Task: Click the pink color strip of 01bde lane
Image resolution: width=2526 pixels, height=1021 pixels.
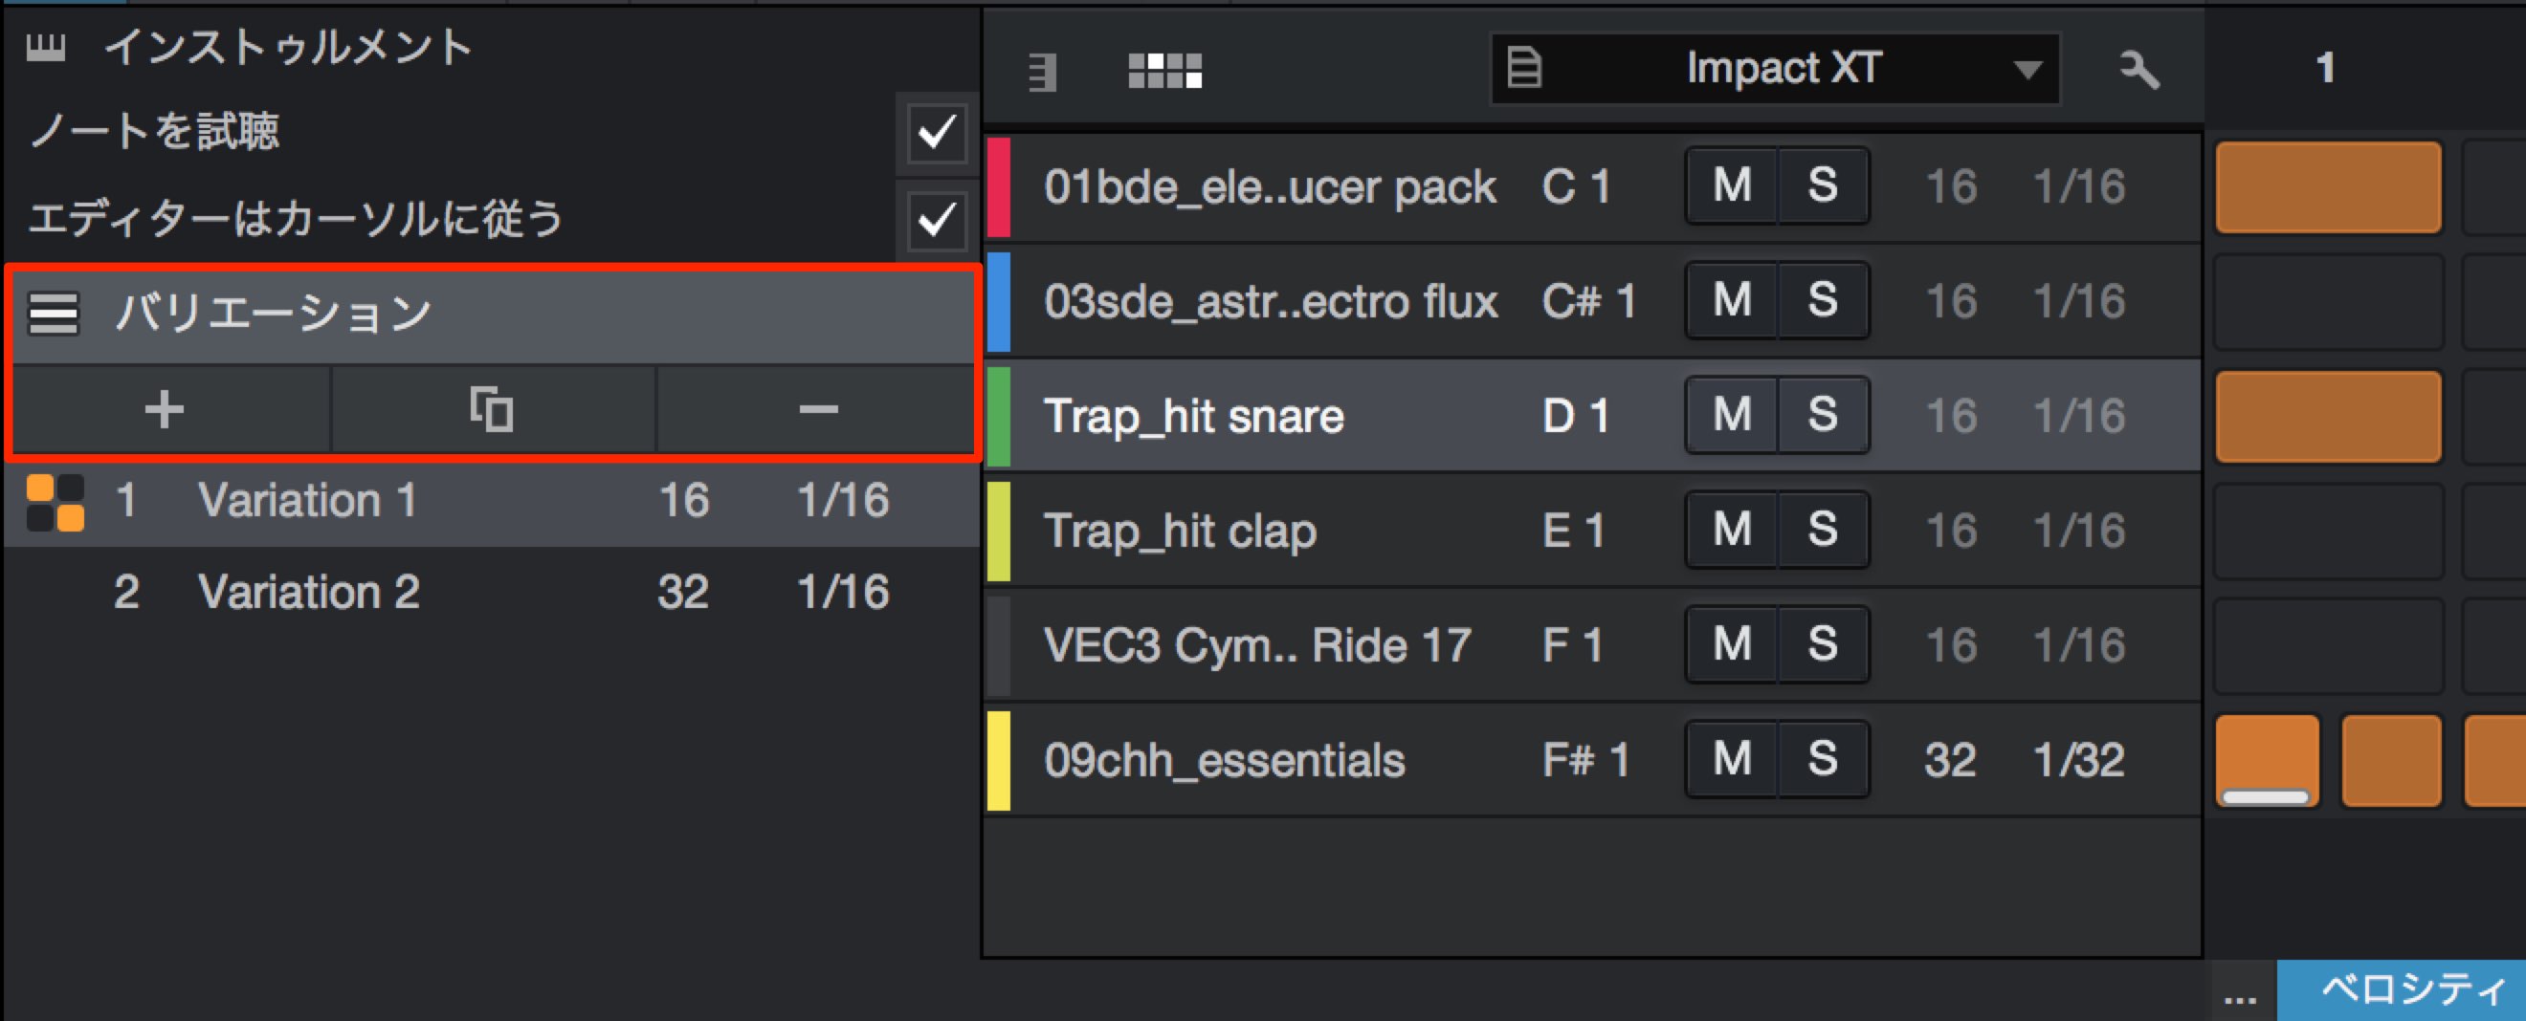Action: [x=998, y=187]
